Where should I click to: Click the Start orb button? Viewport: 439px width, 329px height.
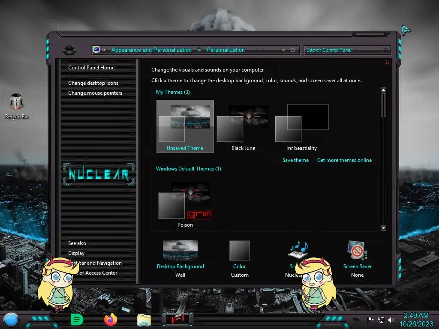(11, 320)
